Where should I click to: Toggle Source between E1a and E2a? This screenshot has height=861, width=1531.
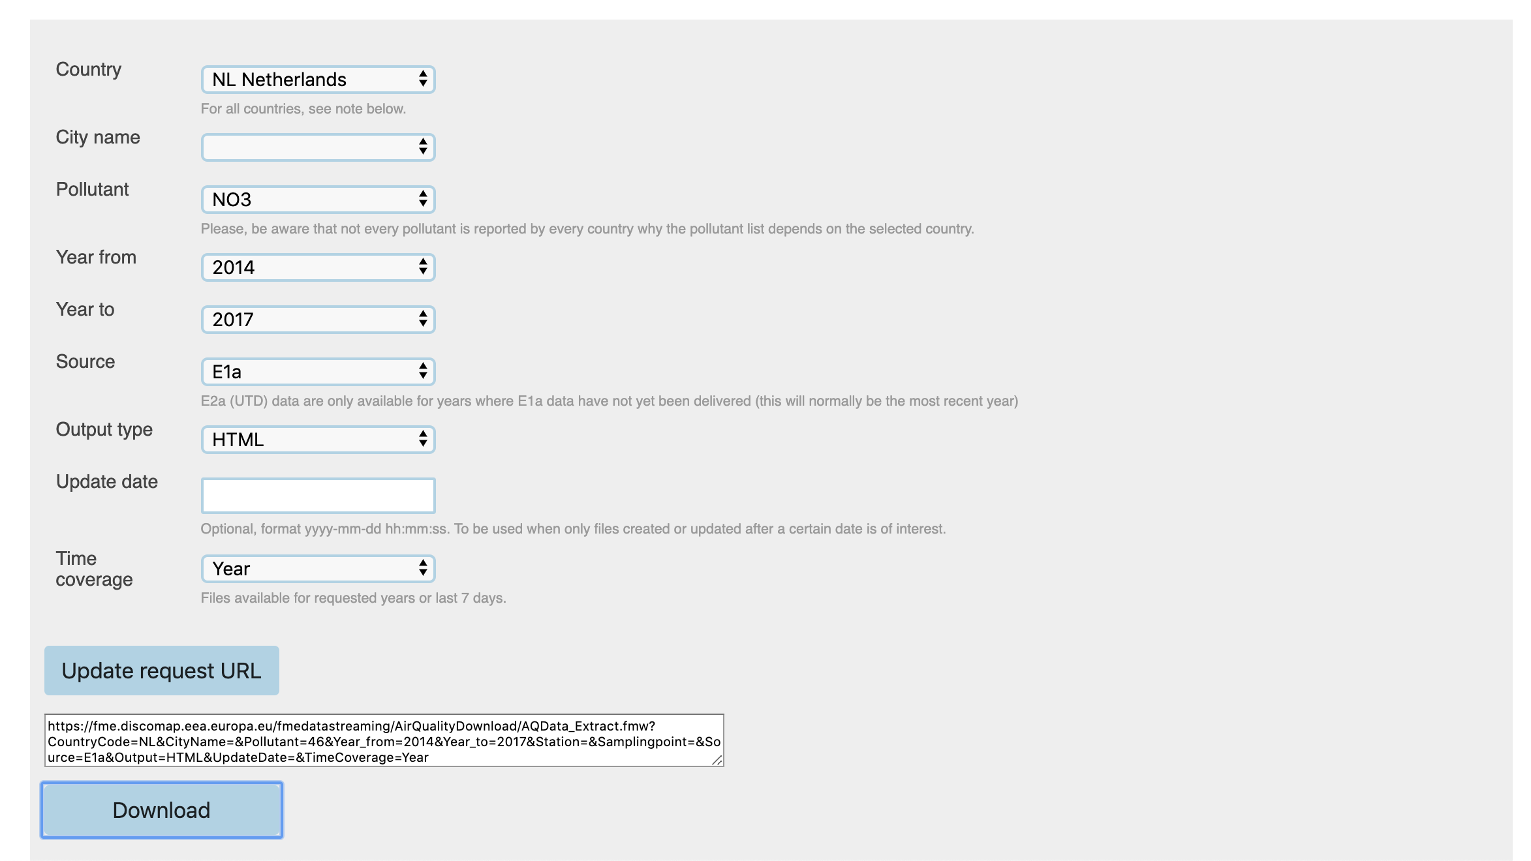pos(317,371)
